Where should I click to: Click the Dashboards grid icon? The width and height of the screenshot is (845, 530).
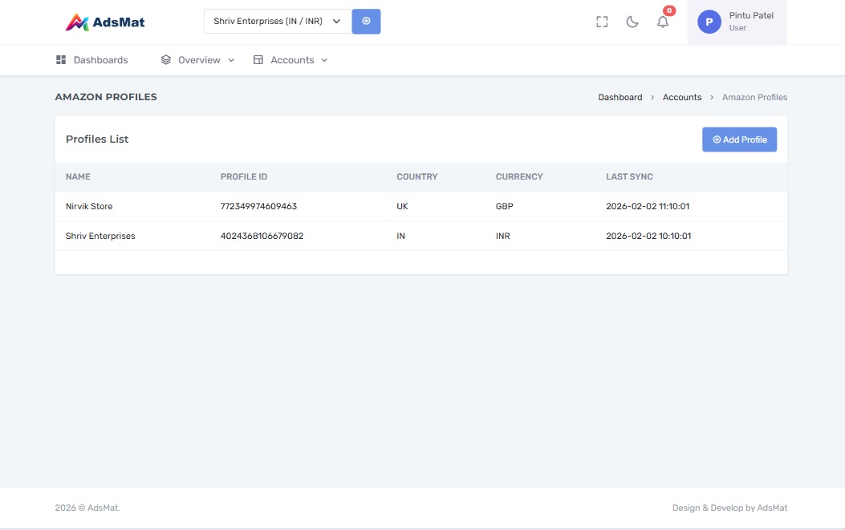pos(61,60)
